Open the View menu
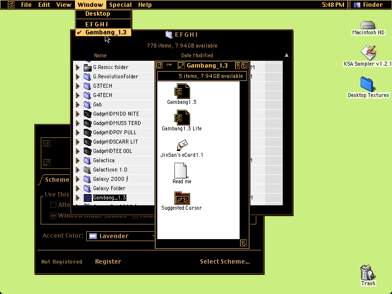Screen dimensions: 392x294 (x=64, y=5)
